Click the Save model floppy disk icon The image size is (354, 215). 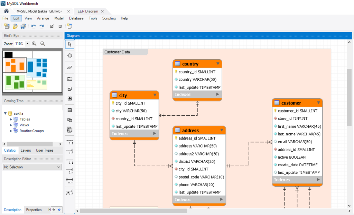pyautogui.click(x=23, y=26)
